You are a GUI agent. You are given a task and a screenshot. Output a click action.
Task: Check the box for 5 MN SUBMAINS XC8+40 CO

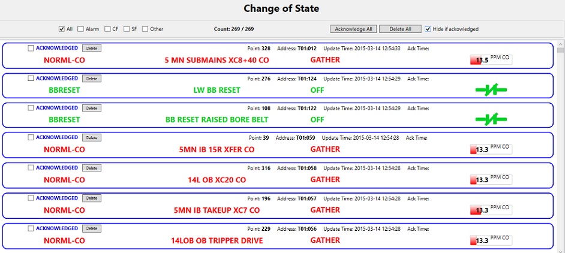(31, 48)
